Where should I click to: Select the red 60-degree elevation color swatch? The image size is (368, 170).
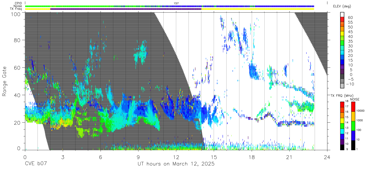[x=343, y=19]
